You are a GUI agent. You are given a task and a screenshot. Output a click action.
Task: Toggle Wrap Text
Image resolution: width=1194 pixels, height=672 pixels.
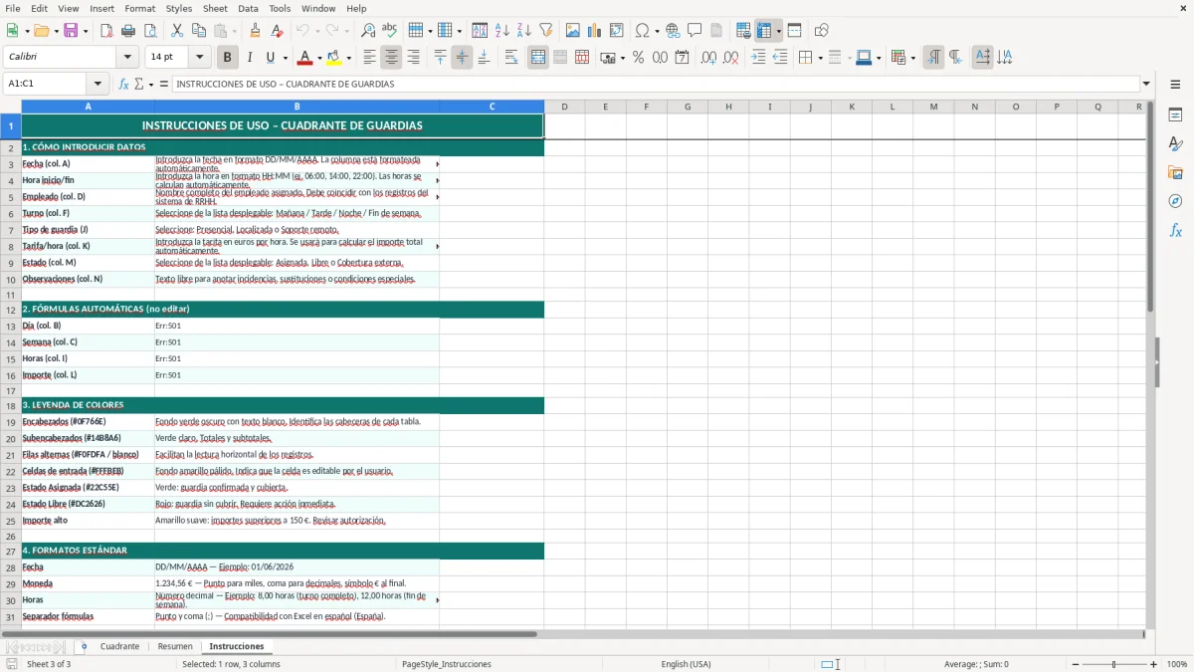point(510,58)
